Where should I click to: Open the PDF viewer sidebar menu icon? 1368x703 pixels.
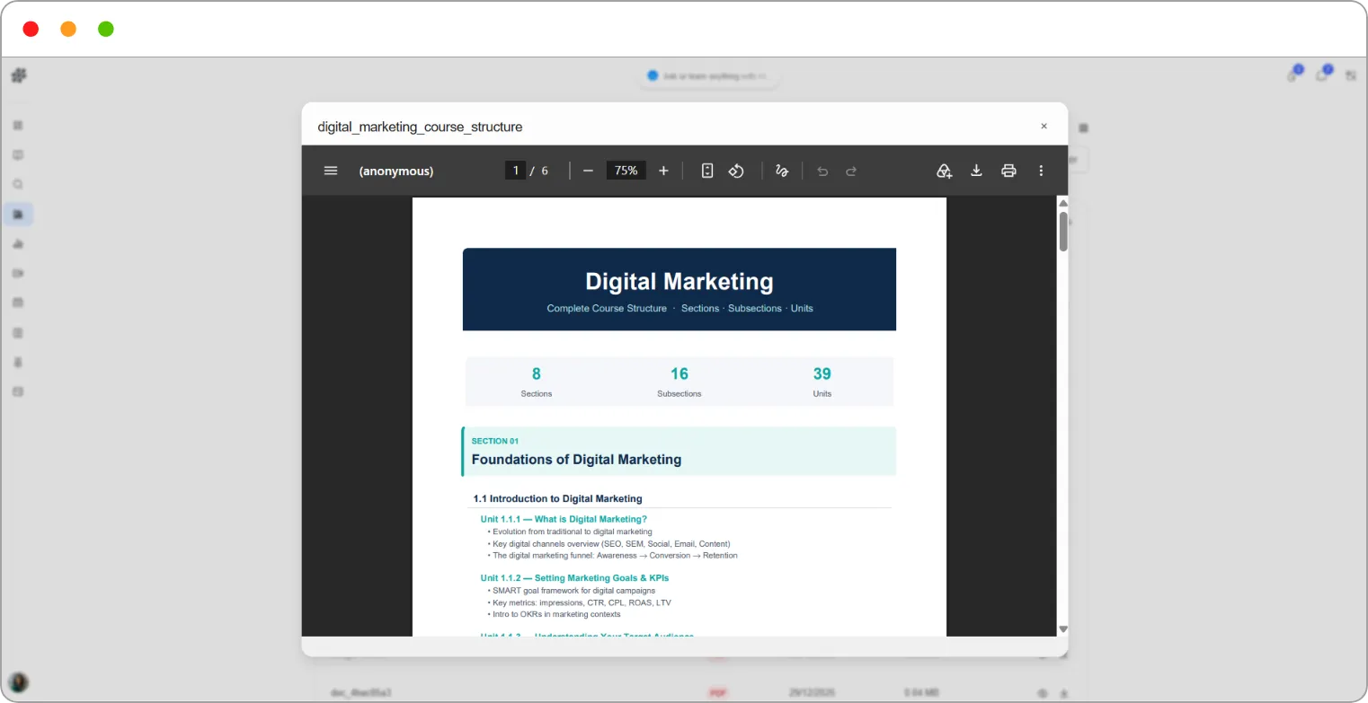331,171
